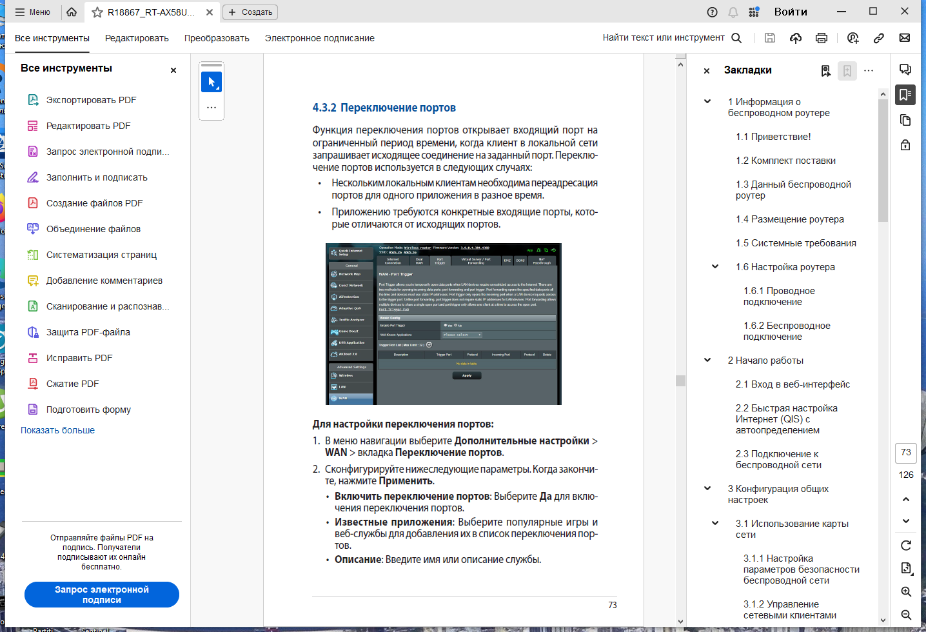Print the document
This screenshot has height=632, width=926.
click(x=822, y=38)
